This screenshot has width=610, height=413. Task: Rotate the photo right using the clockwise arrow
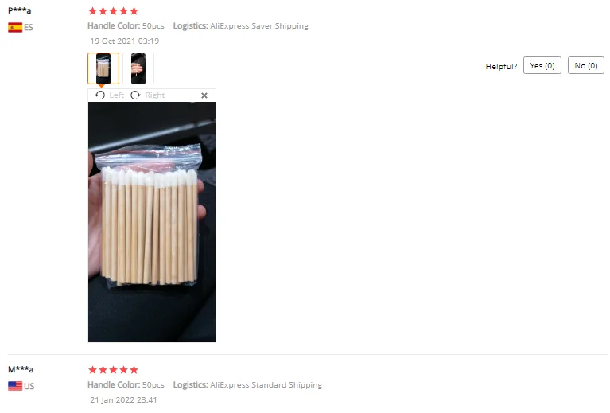point(135,95)
